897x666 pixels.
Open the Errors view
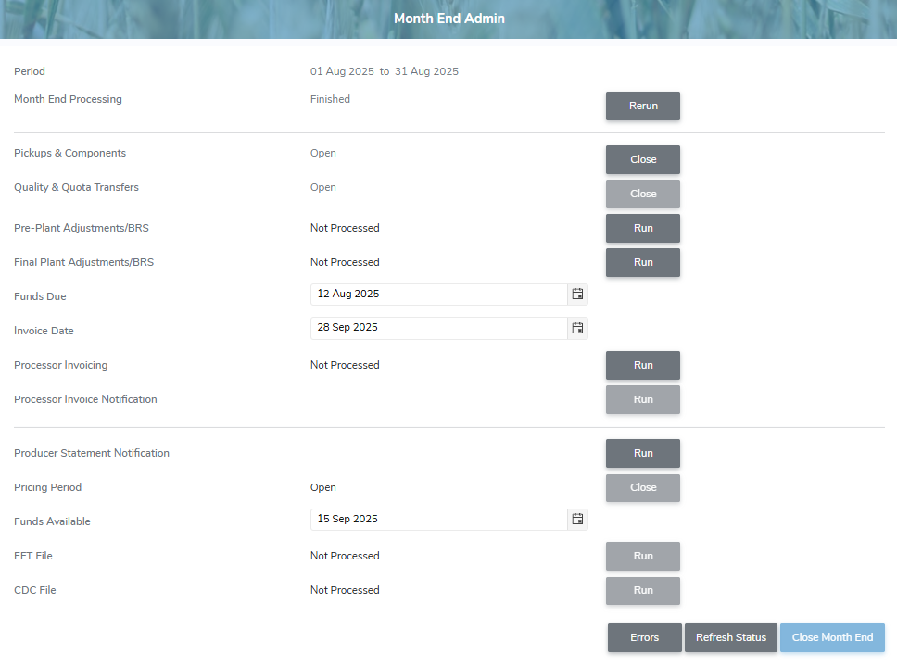(644, 637)
